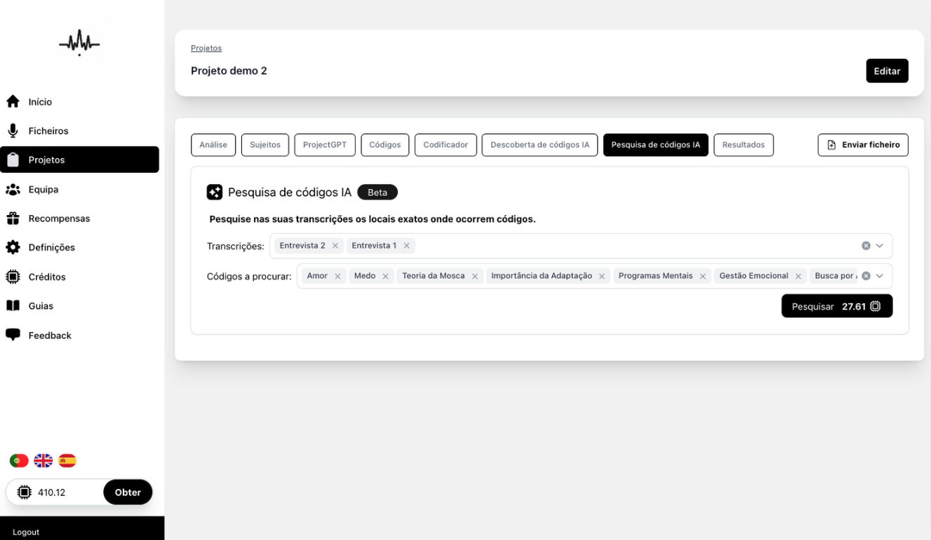
Task: Choose the Spanish flag language icon
Action: (67, 460)
